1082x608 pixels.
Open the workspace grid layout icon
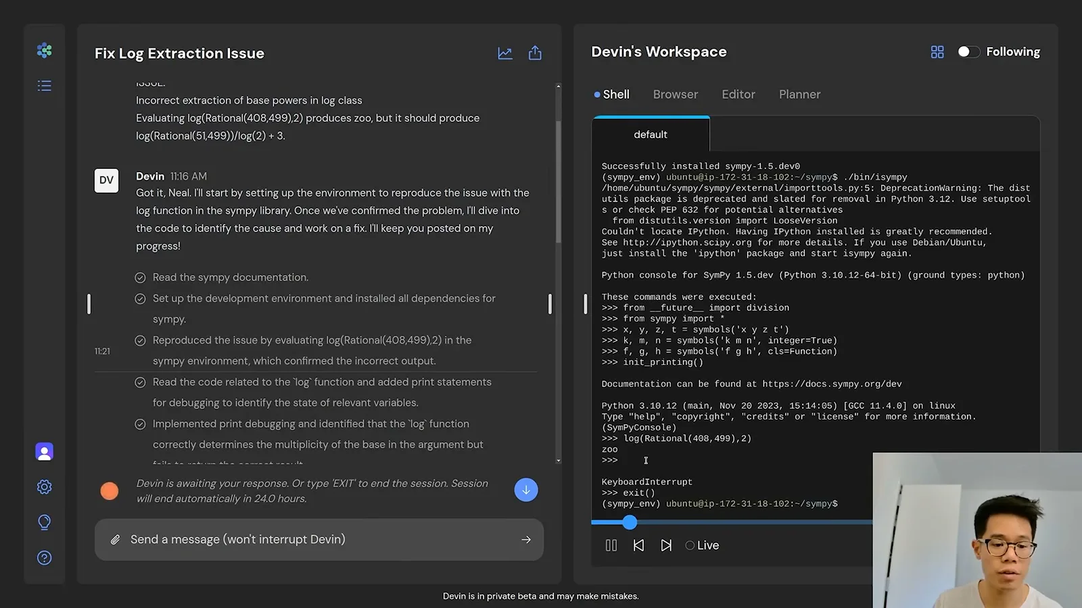point(937,52)
